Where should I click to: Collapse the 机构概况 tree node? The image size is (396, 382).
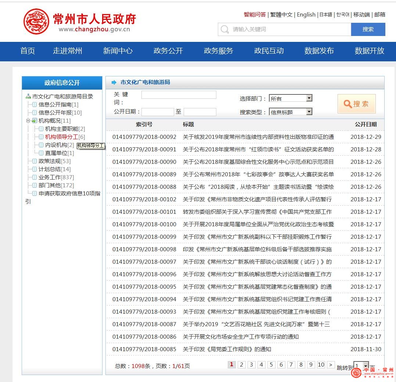pyautogui.click(x=28, y=121)
